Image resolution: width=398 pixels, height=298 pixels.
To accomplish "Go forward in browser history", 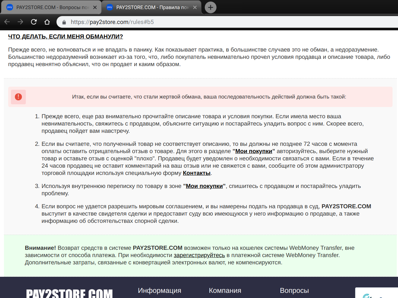I will click(x=20, y=22).
